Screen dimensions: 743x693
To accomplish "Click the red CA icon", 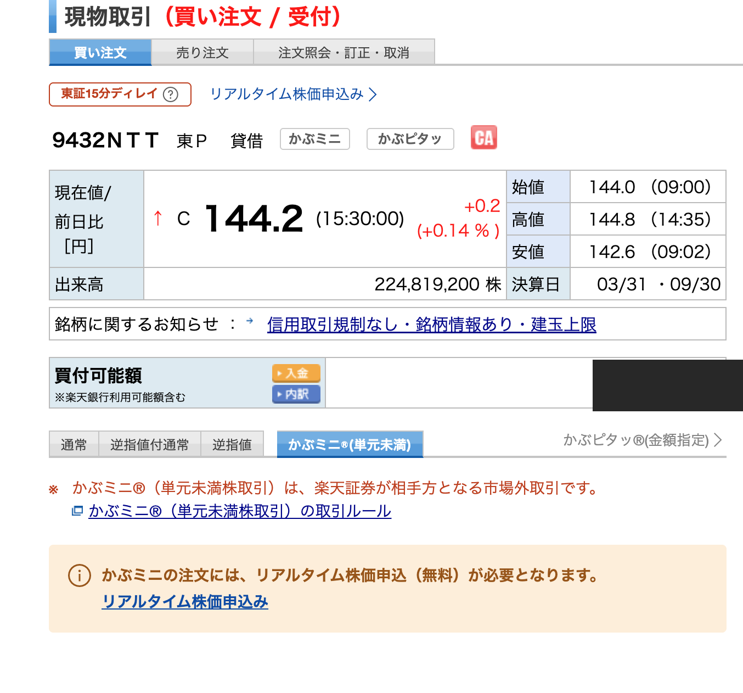I will (483, 137).
